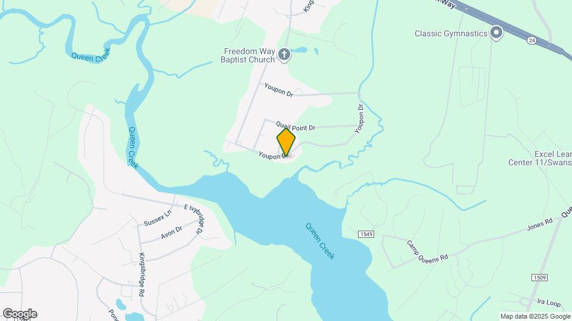Click the Avon Dr street label
The width and height of the screenshot is (572, 321).
click(x=172, y=232)
